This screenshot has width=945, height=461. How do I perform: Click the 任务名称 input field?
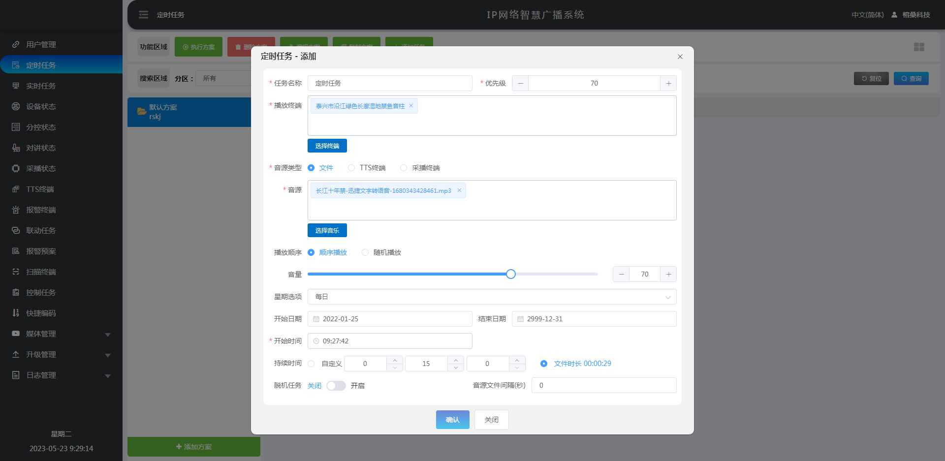click(390, 83)
